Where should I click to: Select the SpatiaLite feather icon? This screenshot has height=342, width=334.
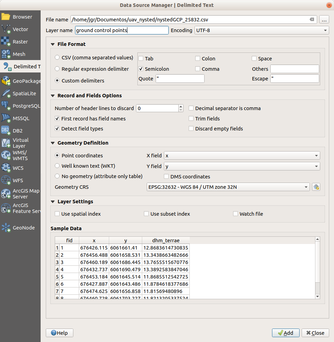[6, 94]
